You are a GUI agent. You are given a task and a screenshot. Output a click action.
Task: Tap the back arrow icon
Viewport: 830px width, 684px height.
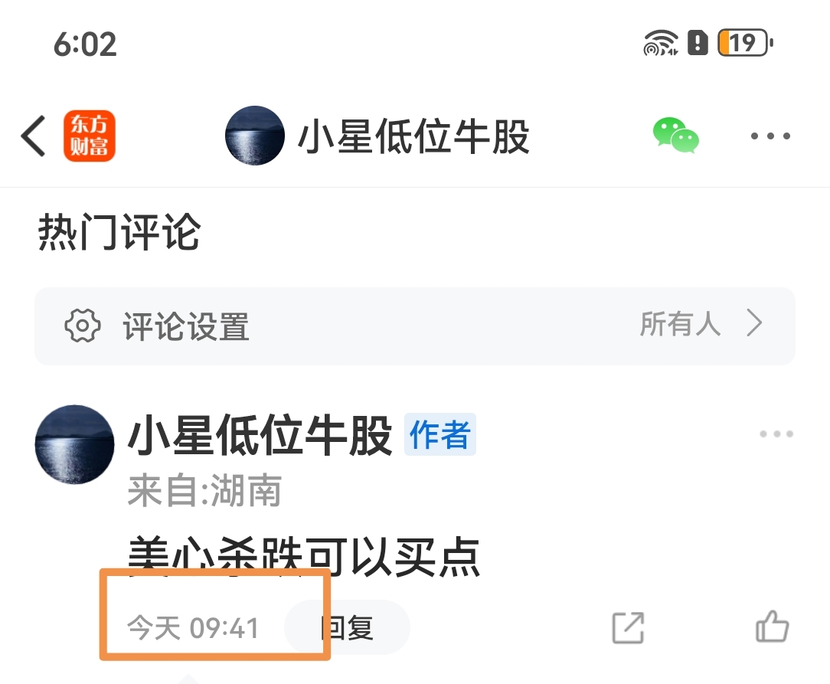tap(34, 136)
